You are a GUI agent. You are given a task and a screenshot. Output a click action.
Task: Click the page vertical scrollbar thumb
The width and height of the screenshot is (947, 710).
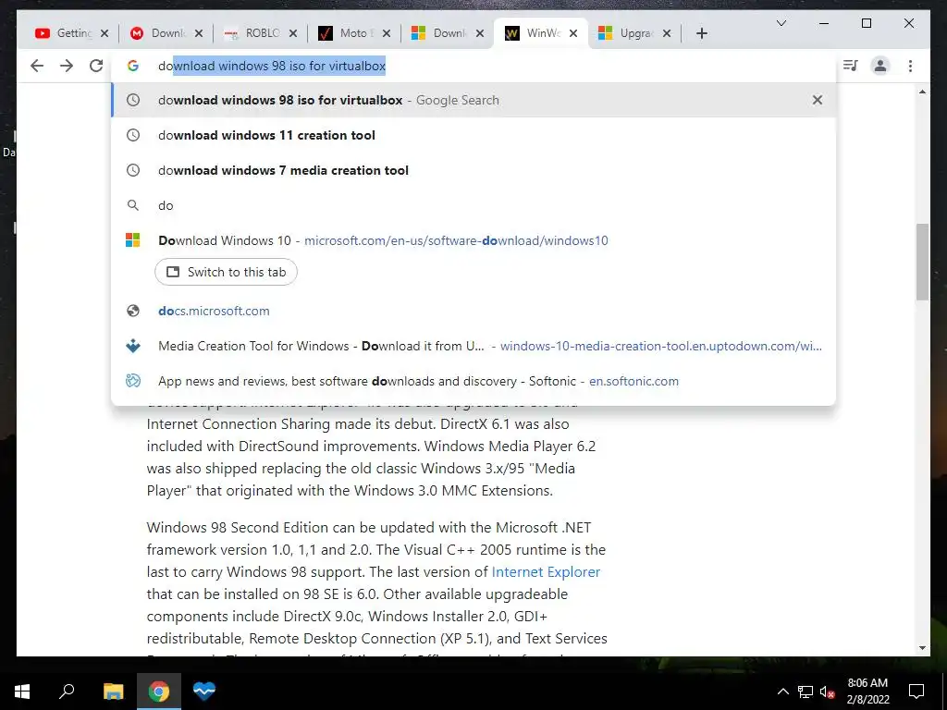click(x=922, y=262)
